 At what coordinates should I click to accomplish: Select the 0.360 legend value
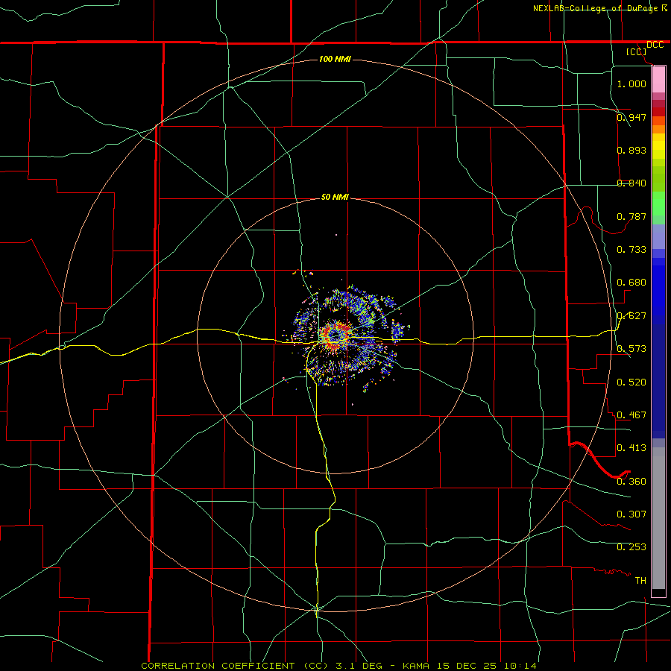[x=631, y=481]
